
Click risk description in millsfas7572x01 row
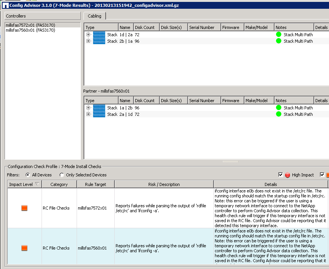point(161,208)
